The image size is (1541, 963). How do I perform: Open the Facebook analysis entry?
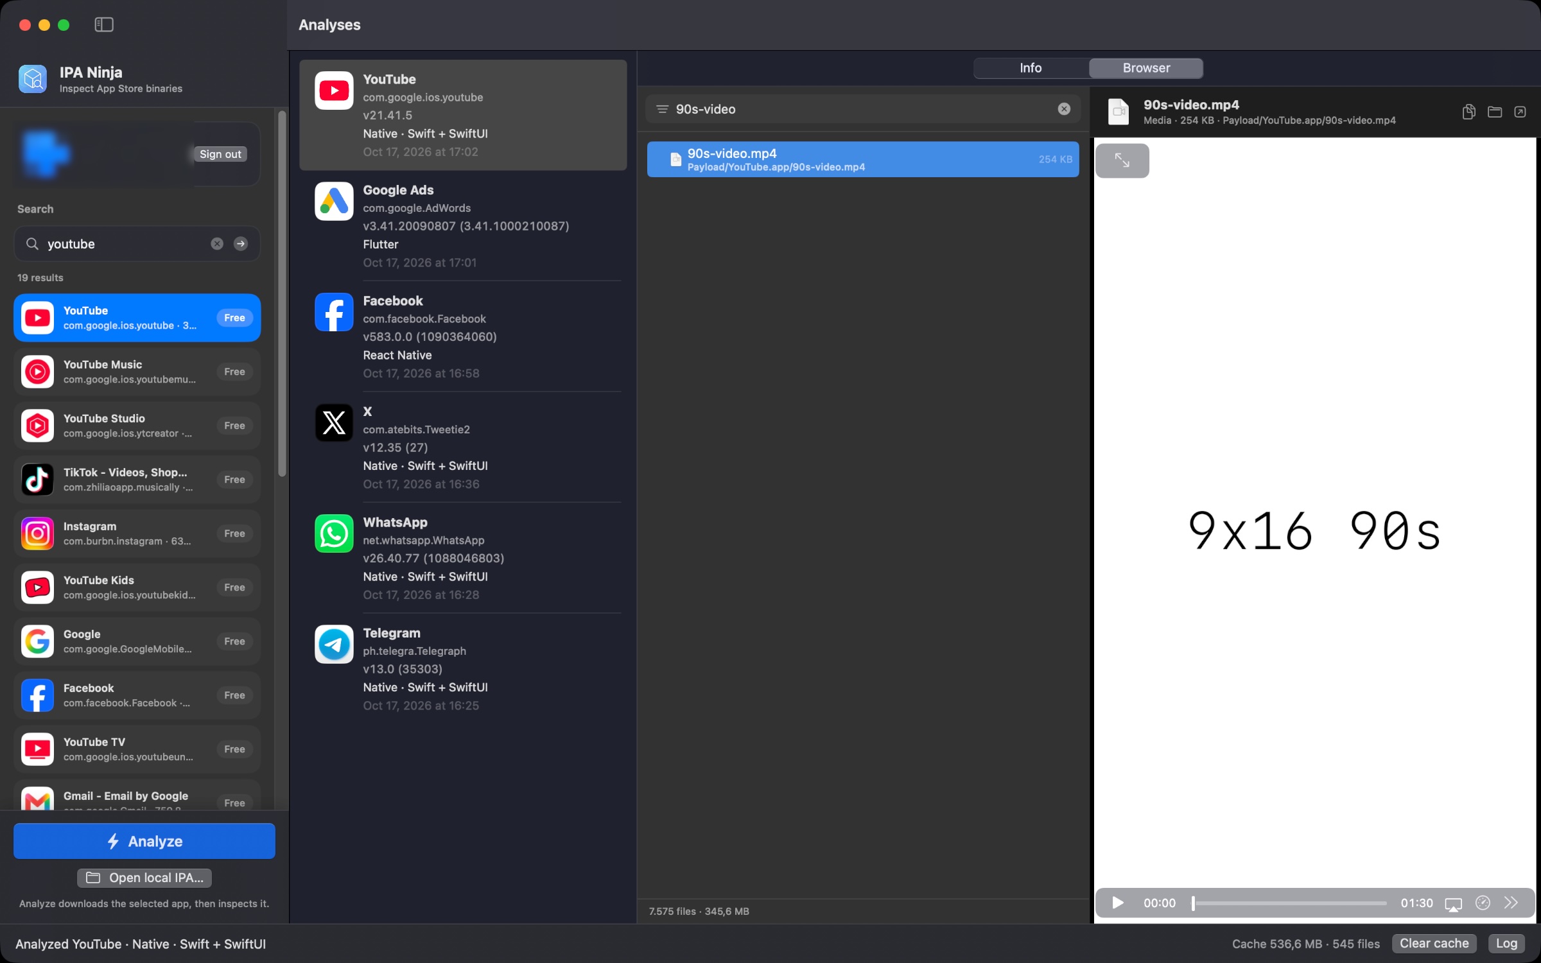pos(463,336)
